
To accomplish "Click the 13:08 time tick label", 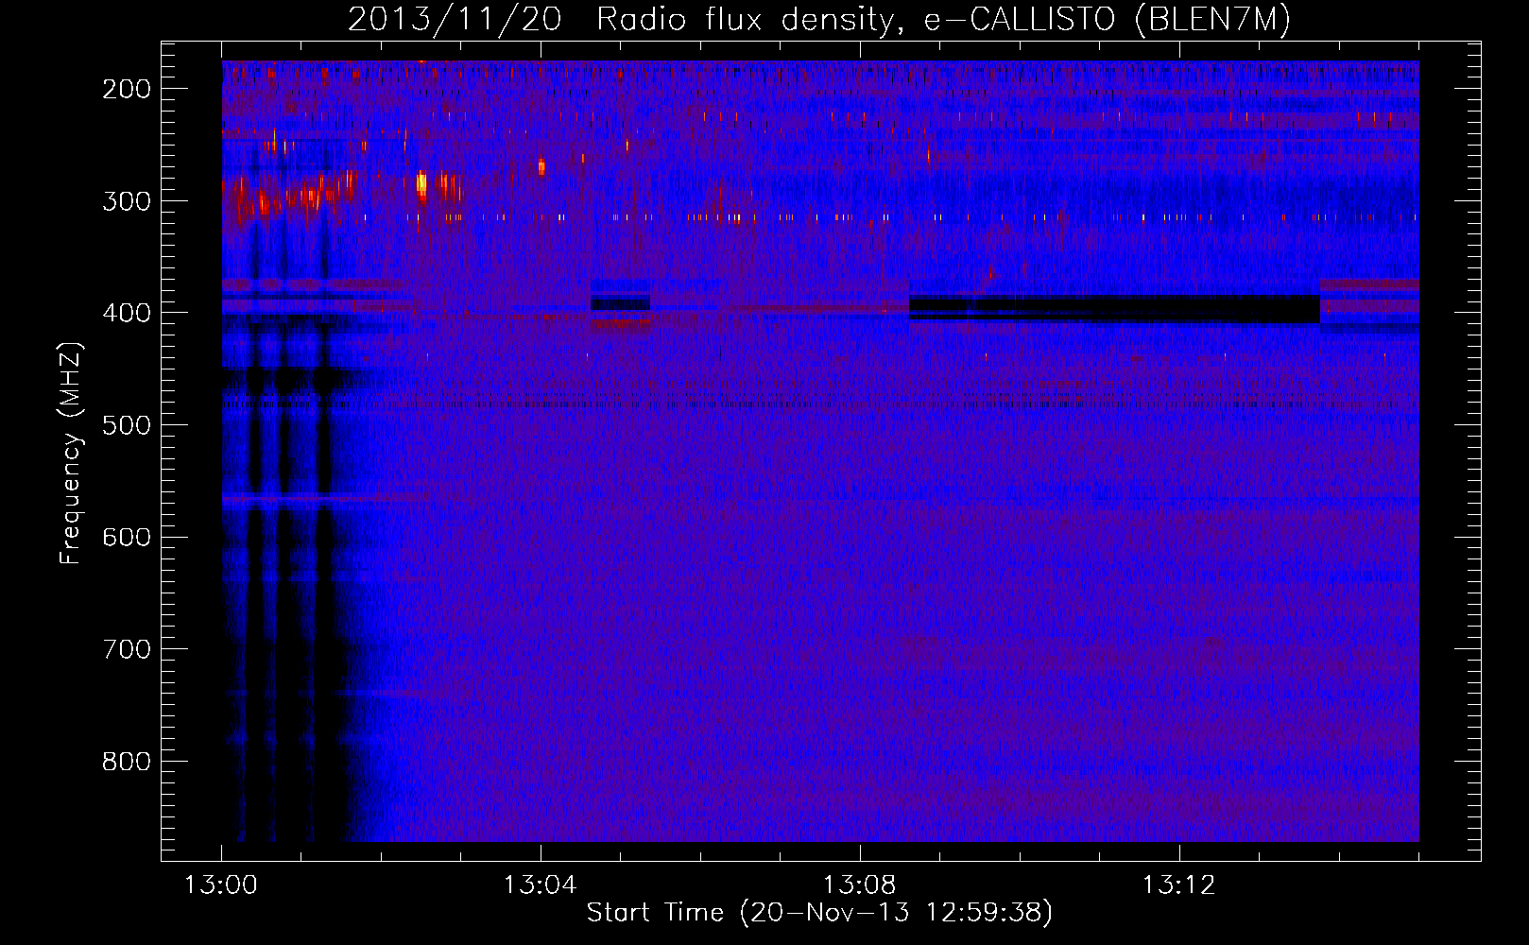I will point(860,885).
